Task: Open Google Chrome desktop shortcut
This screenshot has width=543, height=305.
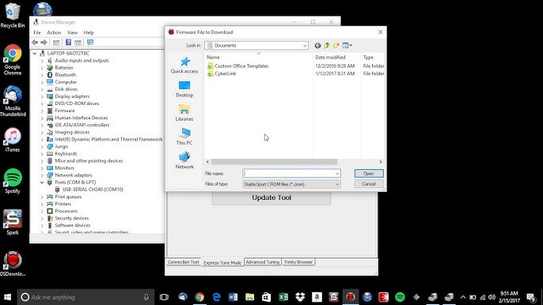Action: 13,59
